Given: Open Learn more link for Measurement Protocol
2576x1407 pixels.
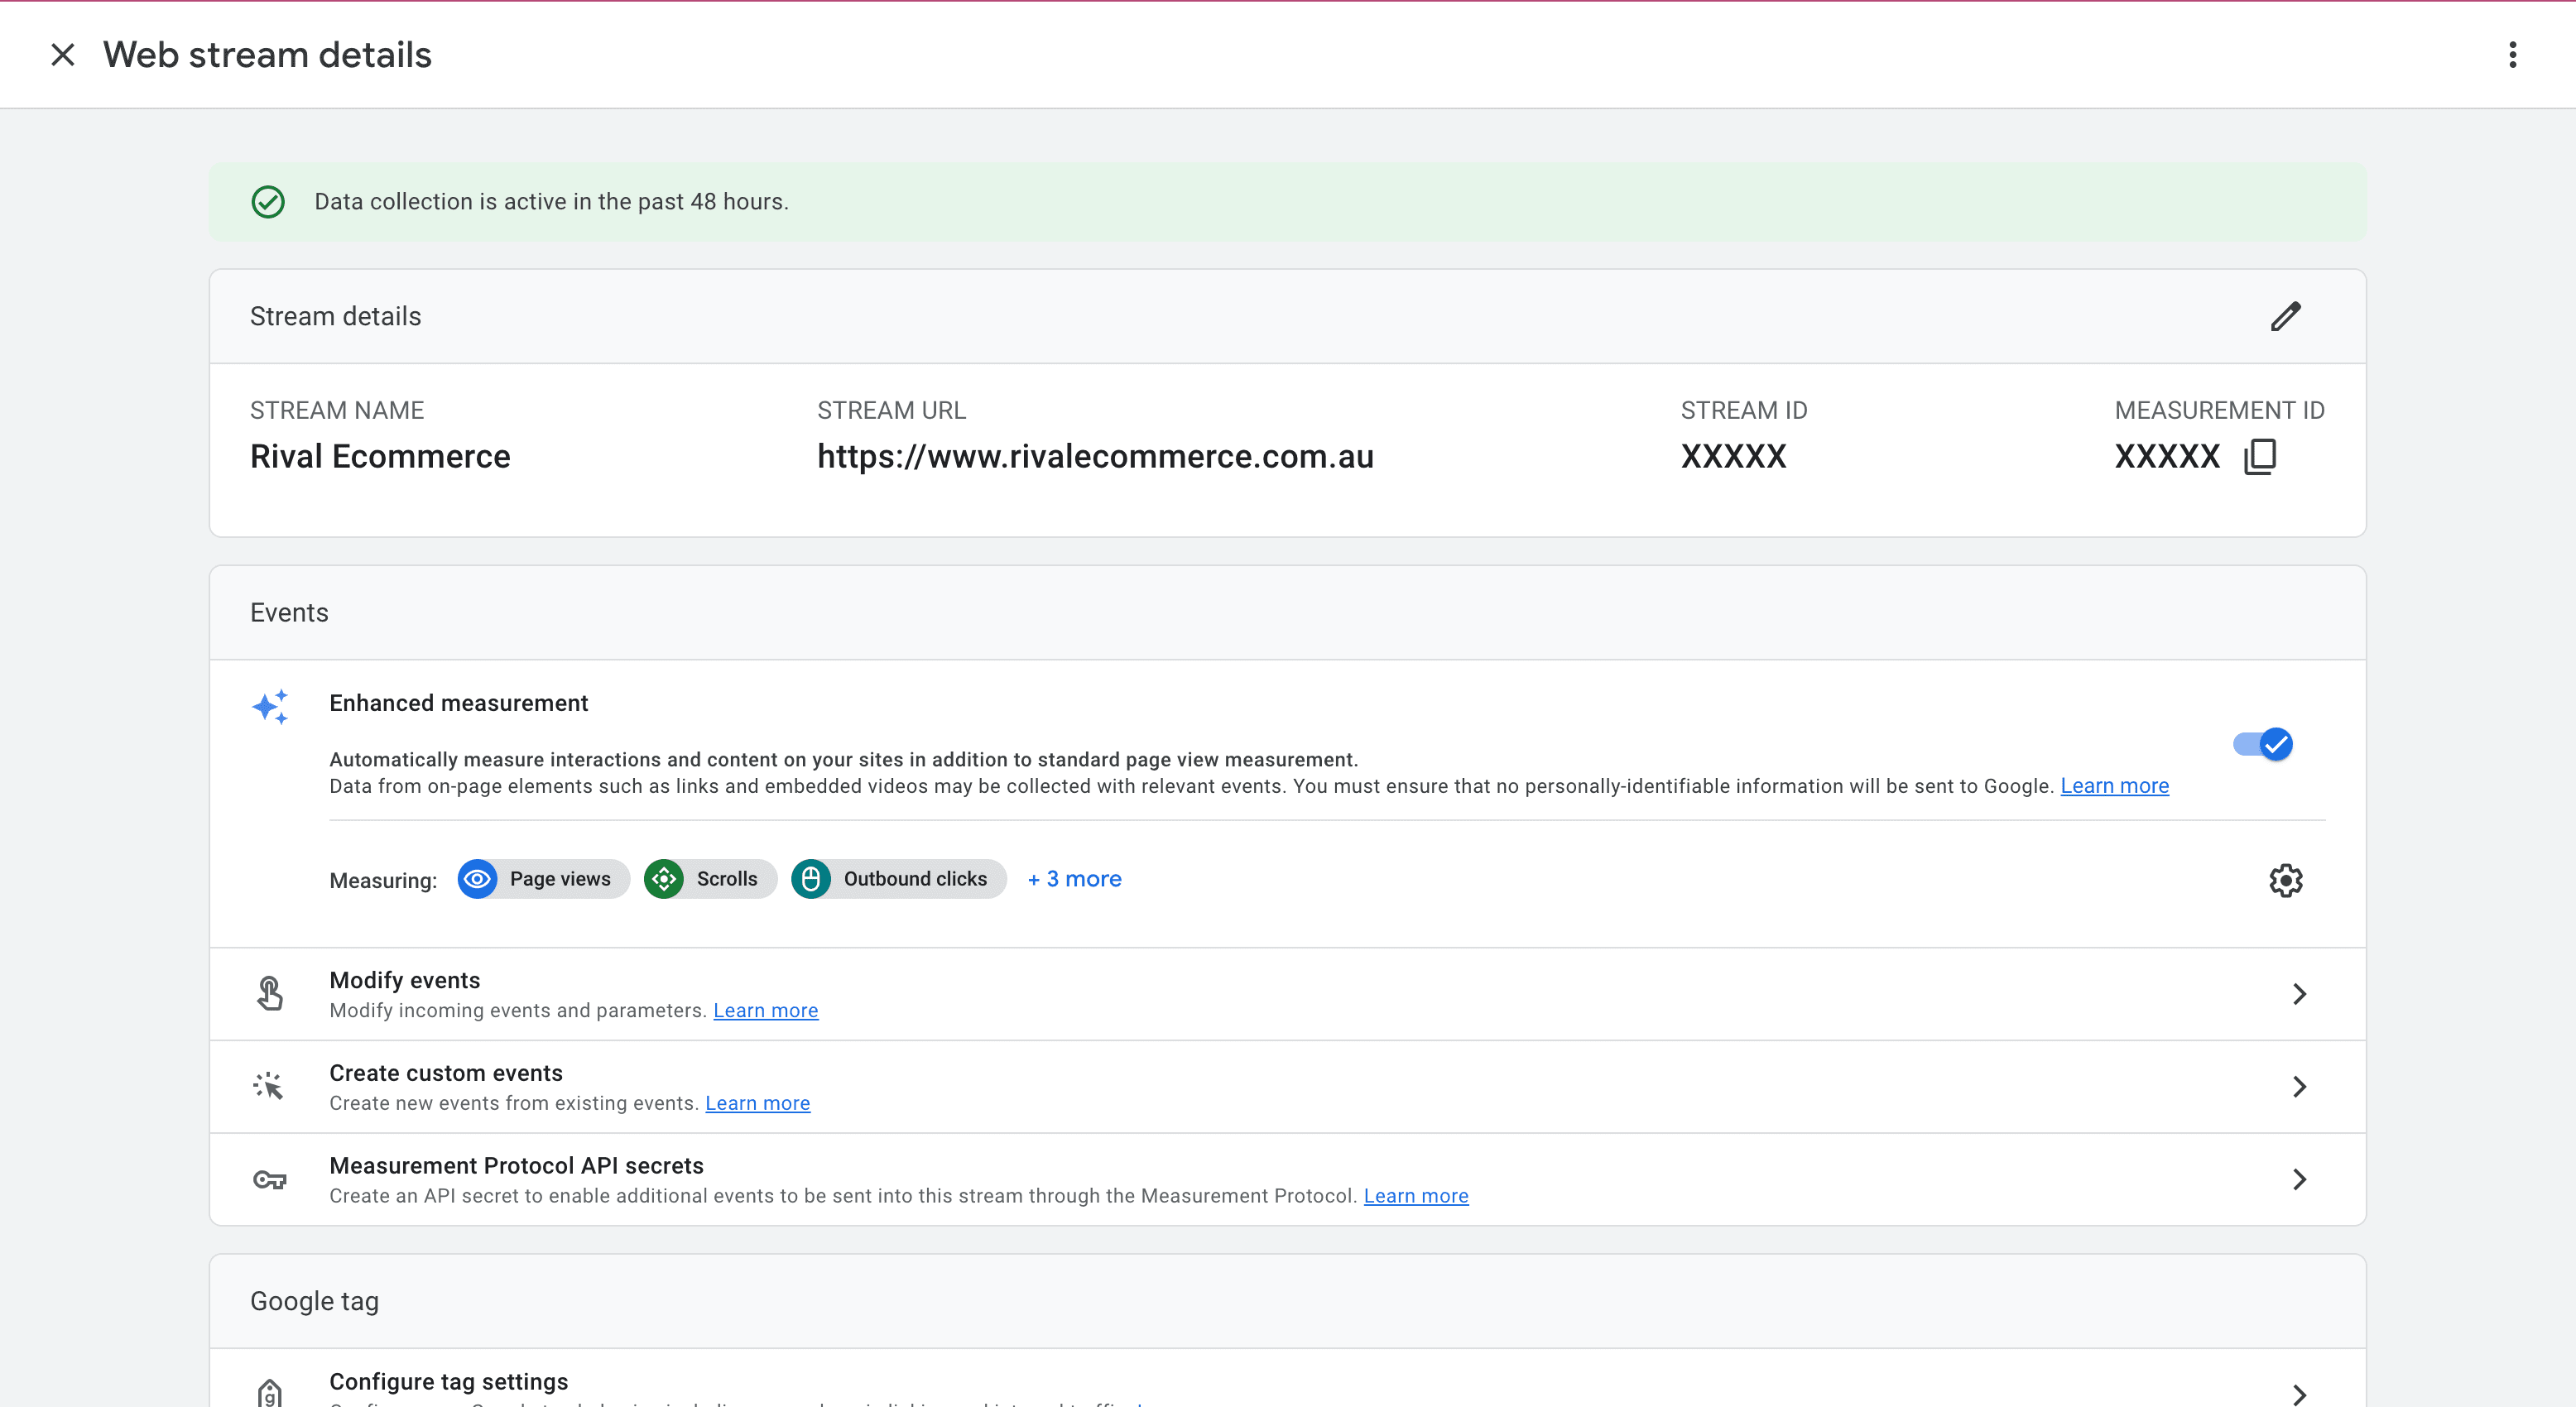Looking at the screenshot, I should point(1415,1196).
